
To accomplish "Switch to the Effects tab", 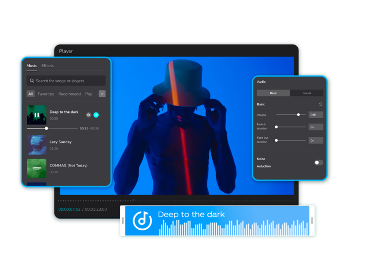I will [x=47, y=66].
